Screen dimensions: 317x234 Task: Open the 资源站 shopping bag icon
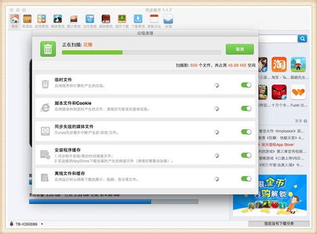point(27,19)
